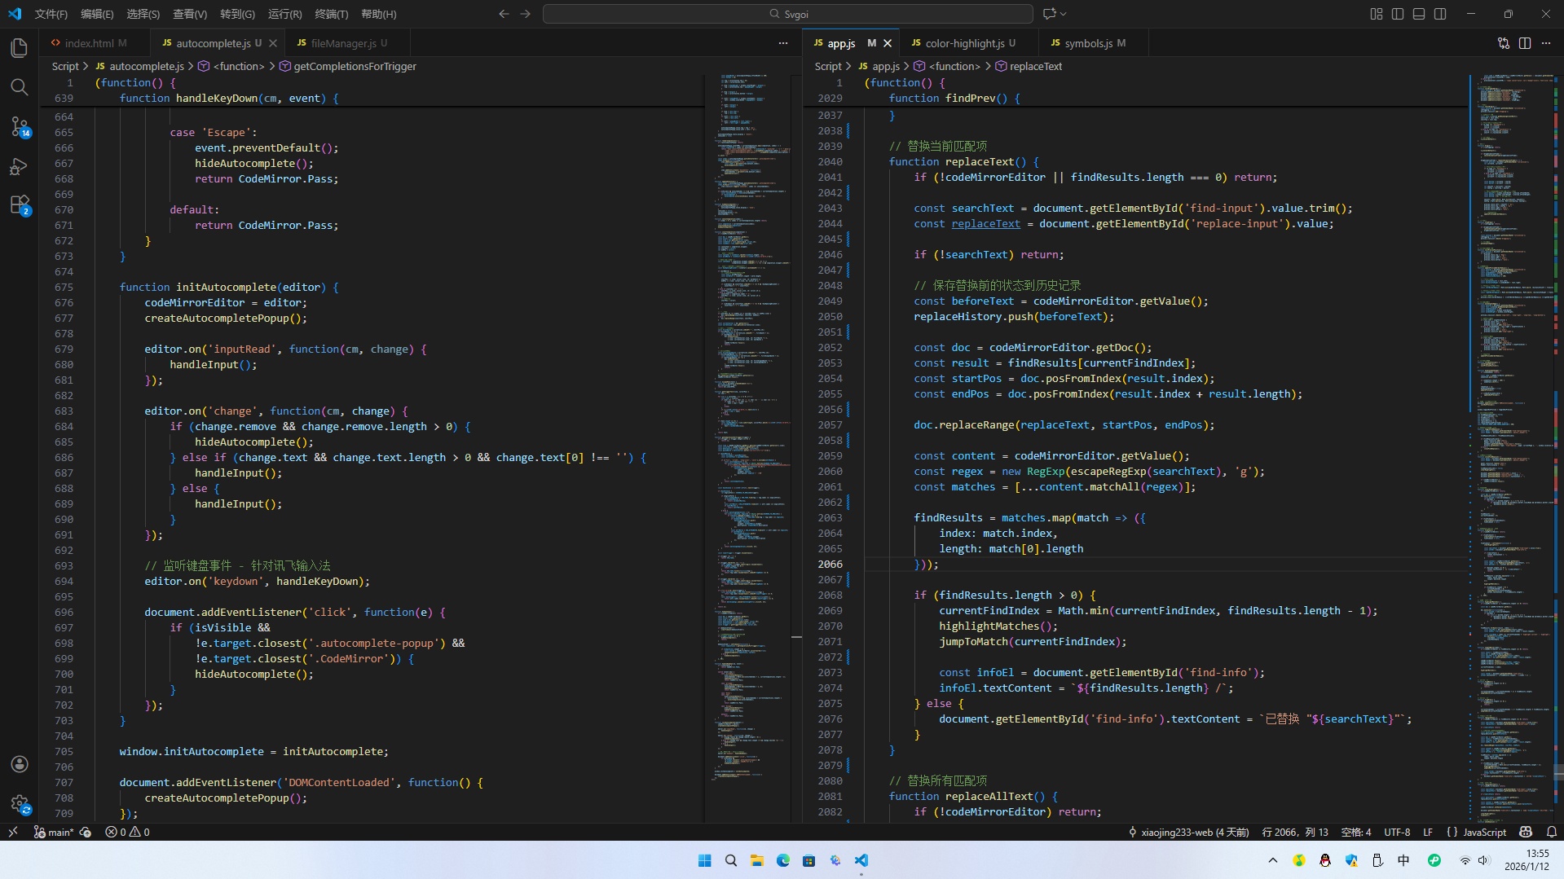Viewport: 1564px width, 879px height.
Task: Open the Extensions view in activity bar
Action: tap(20, 204)
